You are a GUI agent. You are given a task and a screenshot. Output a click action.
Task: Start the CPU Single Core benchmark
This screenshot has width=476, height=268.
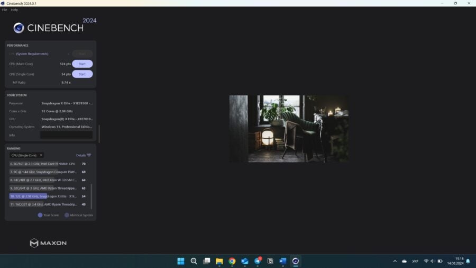click(83, 74)
